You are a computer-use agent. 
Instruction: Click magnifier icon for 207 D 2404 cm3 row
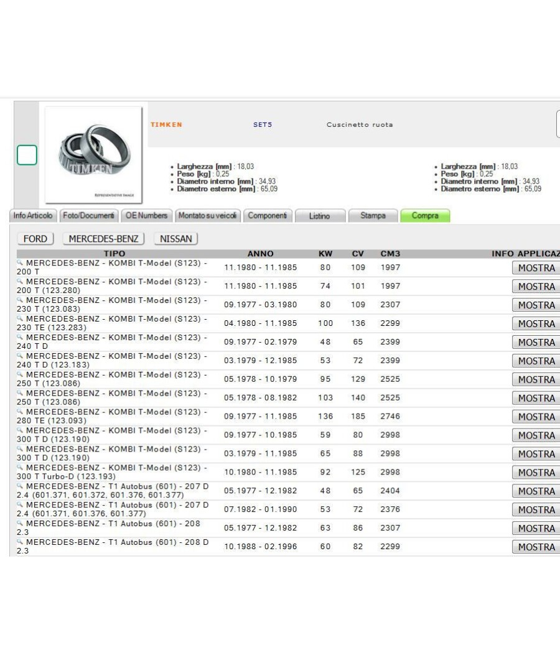[20, 486]
